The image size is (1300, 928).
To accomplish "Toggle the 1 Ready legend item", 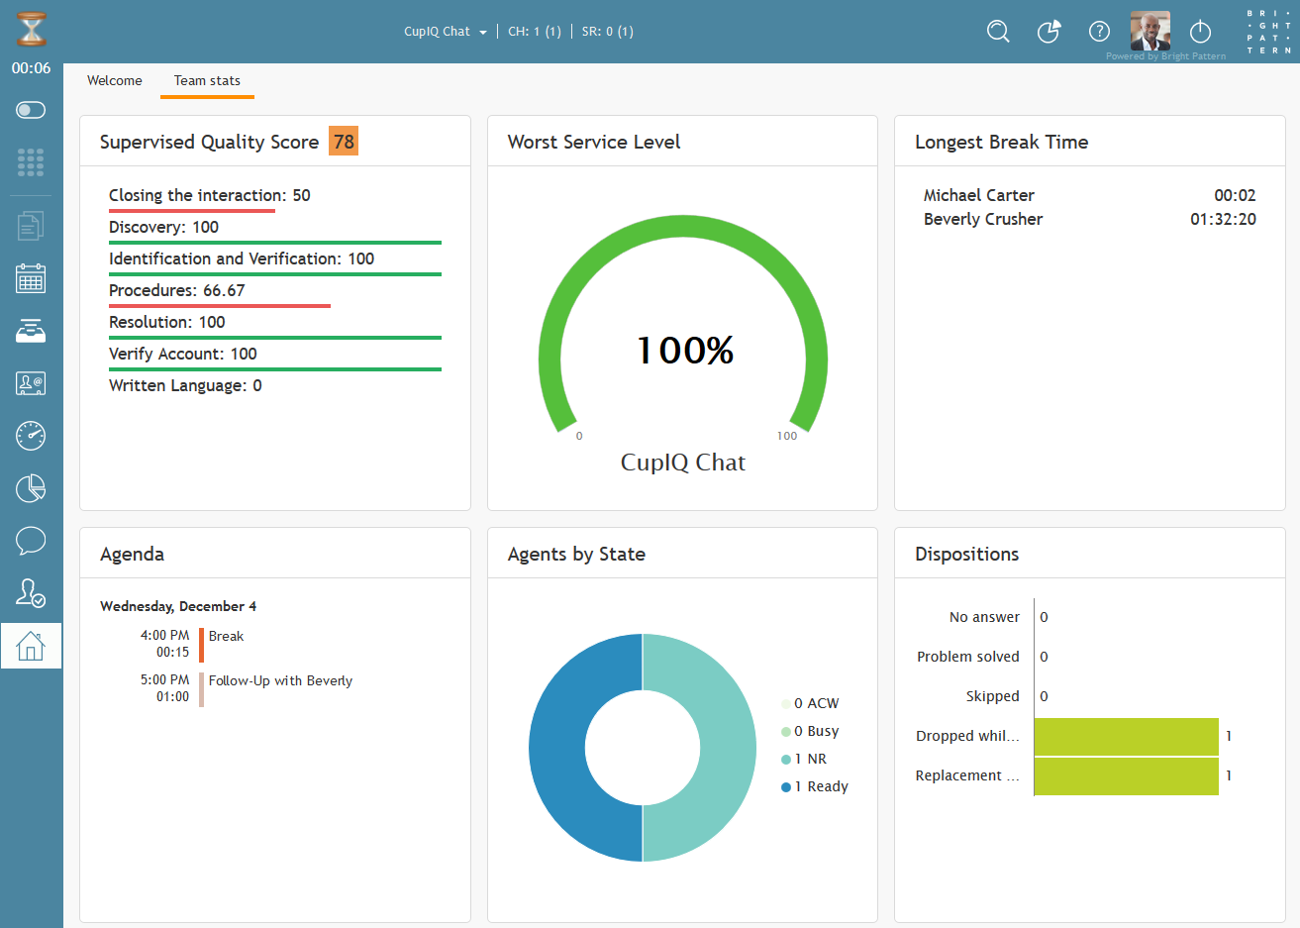I will click(815, 786).
